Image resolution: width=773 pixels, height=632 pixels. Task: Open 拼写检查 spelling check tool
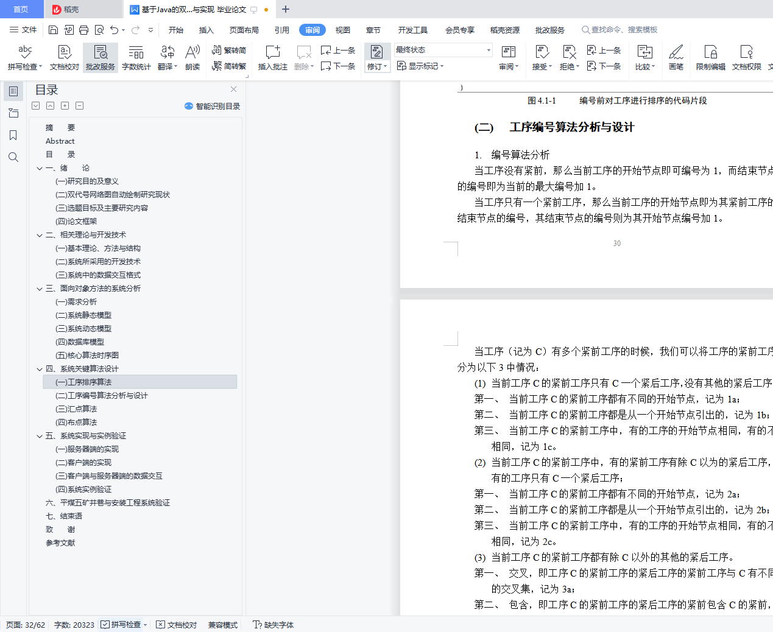[x=25, y=58]
